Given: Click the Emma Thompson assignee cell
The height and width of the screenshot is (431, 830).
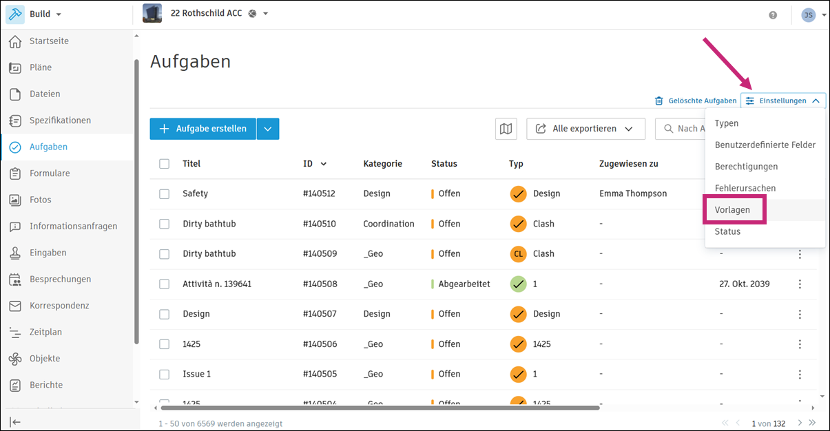Looking at the screenshot, I should 633,194.
